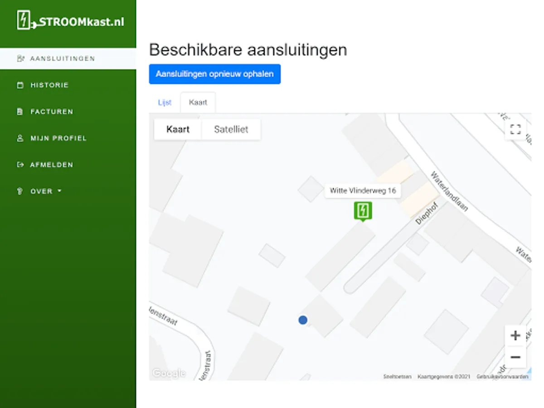Select the Kaart map type
This screenshot has width=544, height=408.
click(x=178, y=130)
